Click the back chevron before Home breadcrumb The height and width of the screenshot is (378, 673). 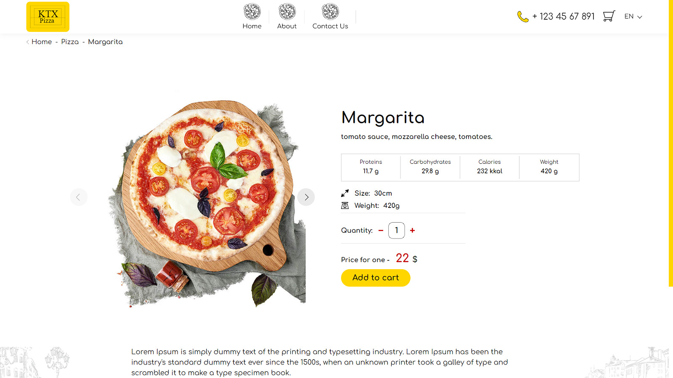[x=27, y=42]
